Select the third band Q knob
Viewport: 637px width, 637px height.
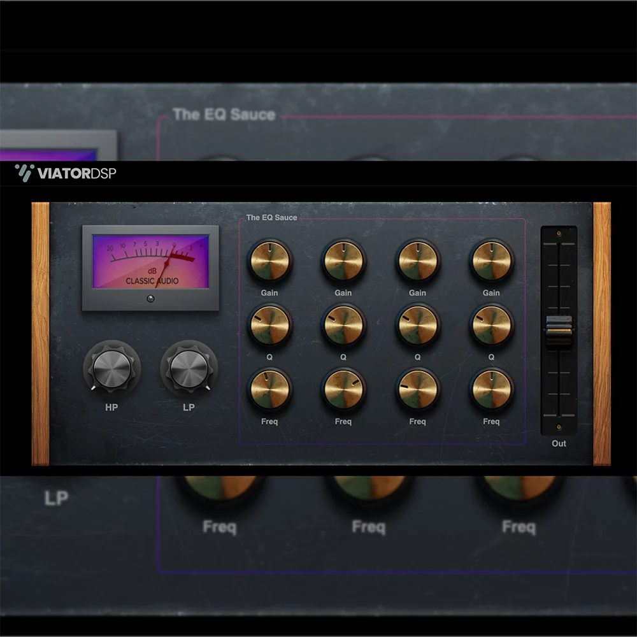(417, 325)
